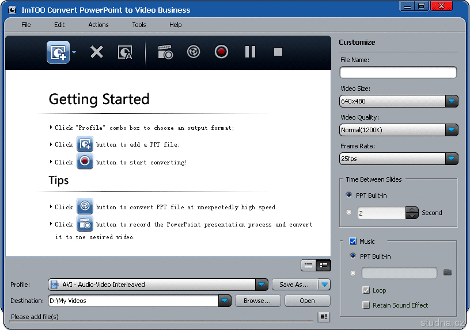This screenshot has height=330, width=470.
Task: Click the Add PPT icon in Getting Started
Action: (85, 144)
